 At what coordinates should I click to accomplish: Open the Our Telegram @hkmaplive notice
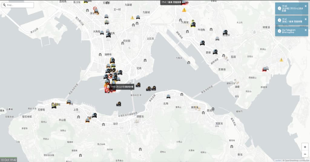pos(289,31)
